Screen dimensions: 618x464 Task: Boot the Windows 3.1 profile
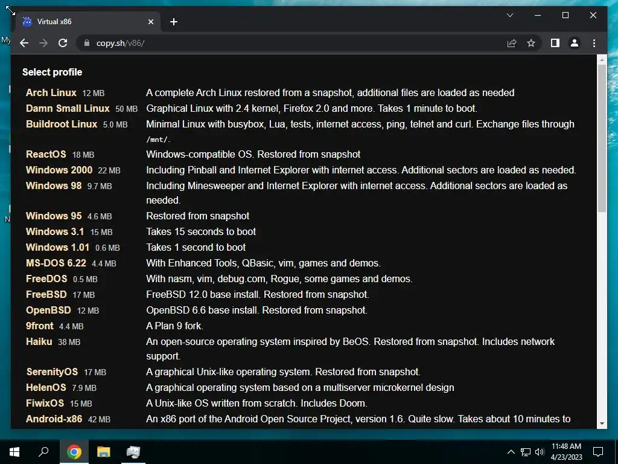pyautogui.click(x=55, y=231)
